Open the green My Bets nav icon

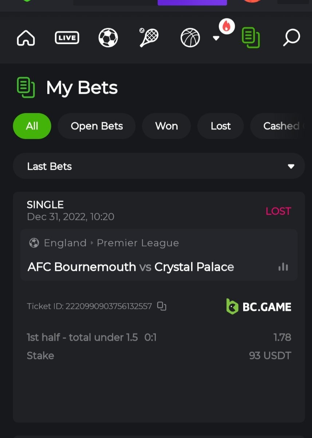(251, 38)
